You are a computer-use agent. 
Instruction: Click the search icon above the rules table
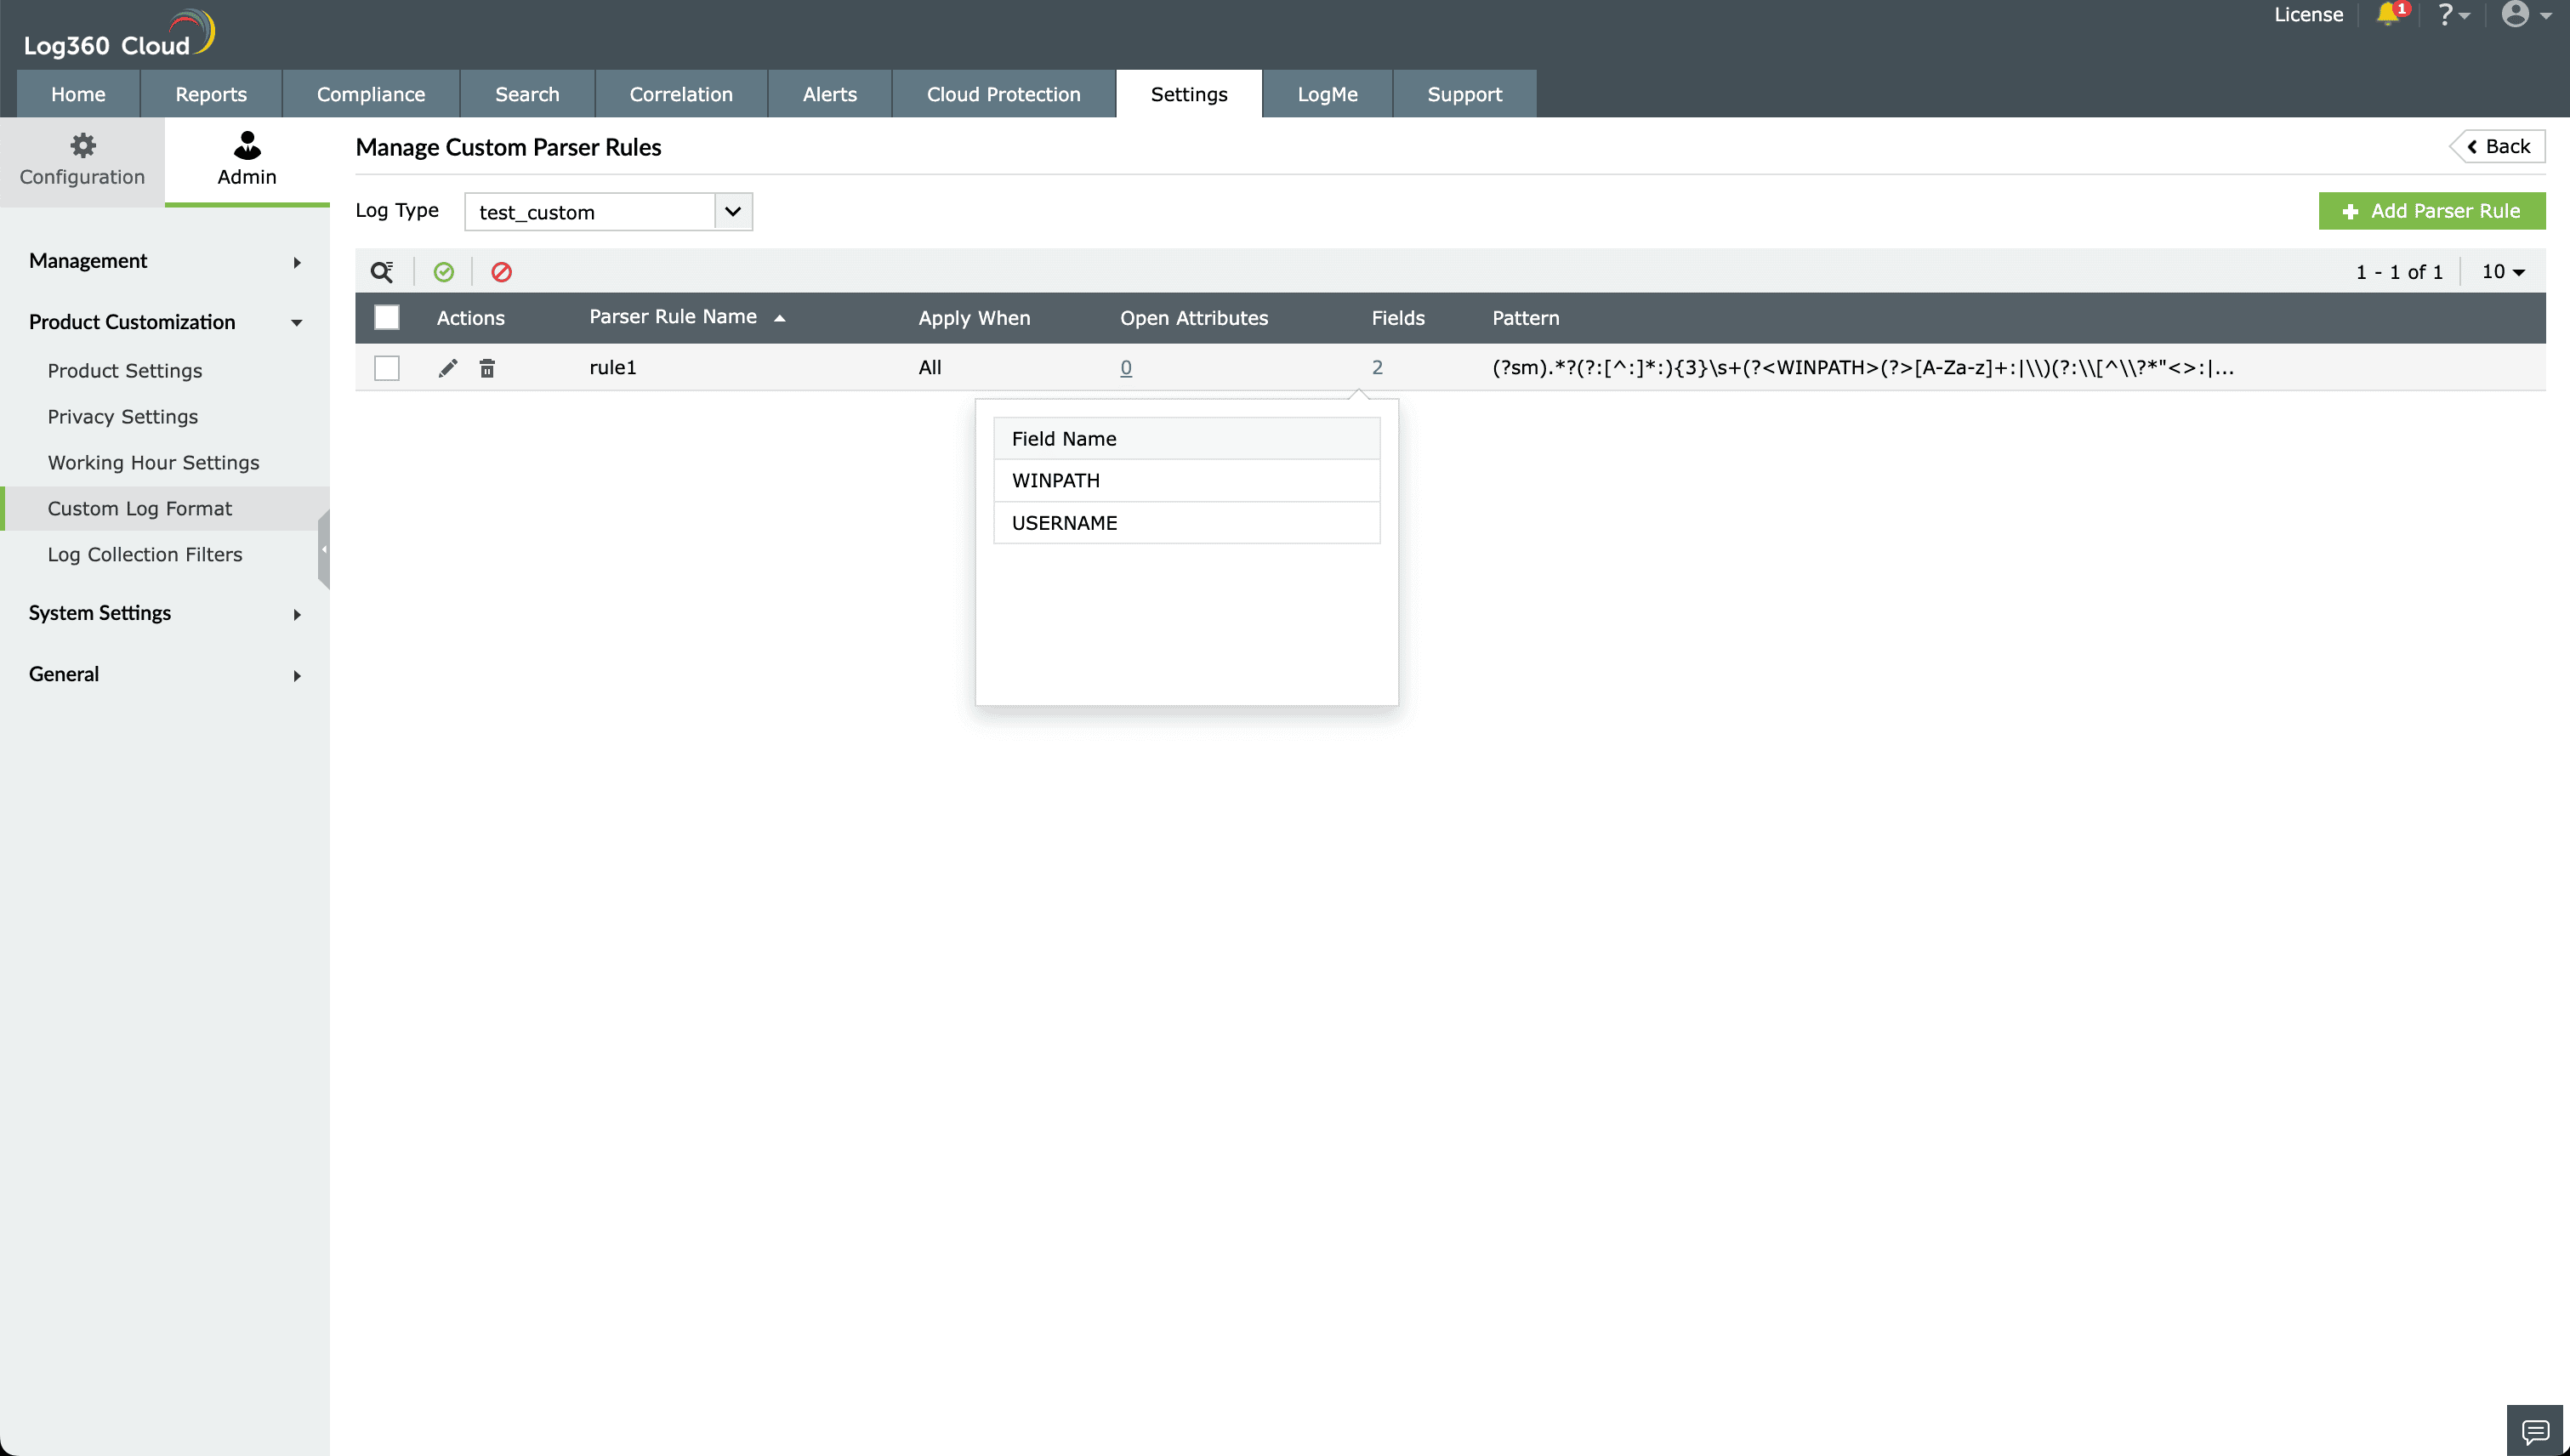[382, 272]
